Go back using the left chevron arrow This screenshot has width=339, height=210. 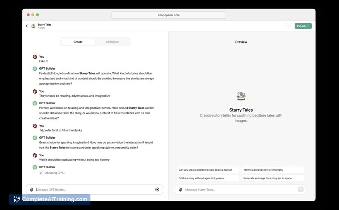coord(27,26)
